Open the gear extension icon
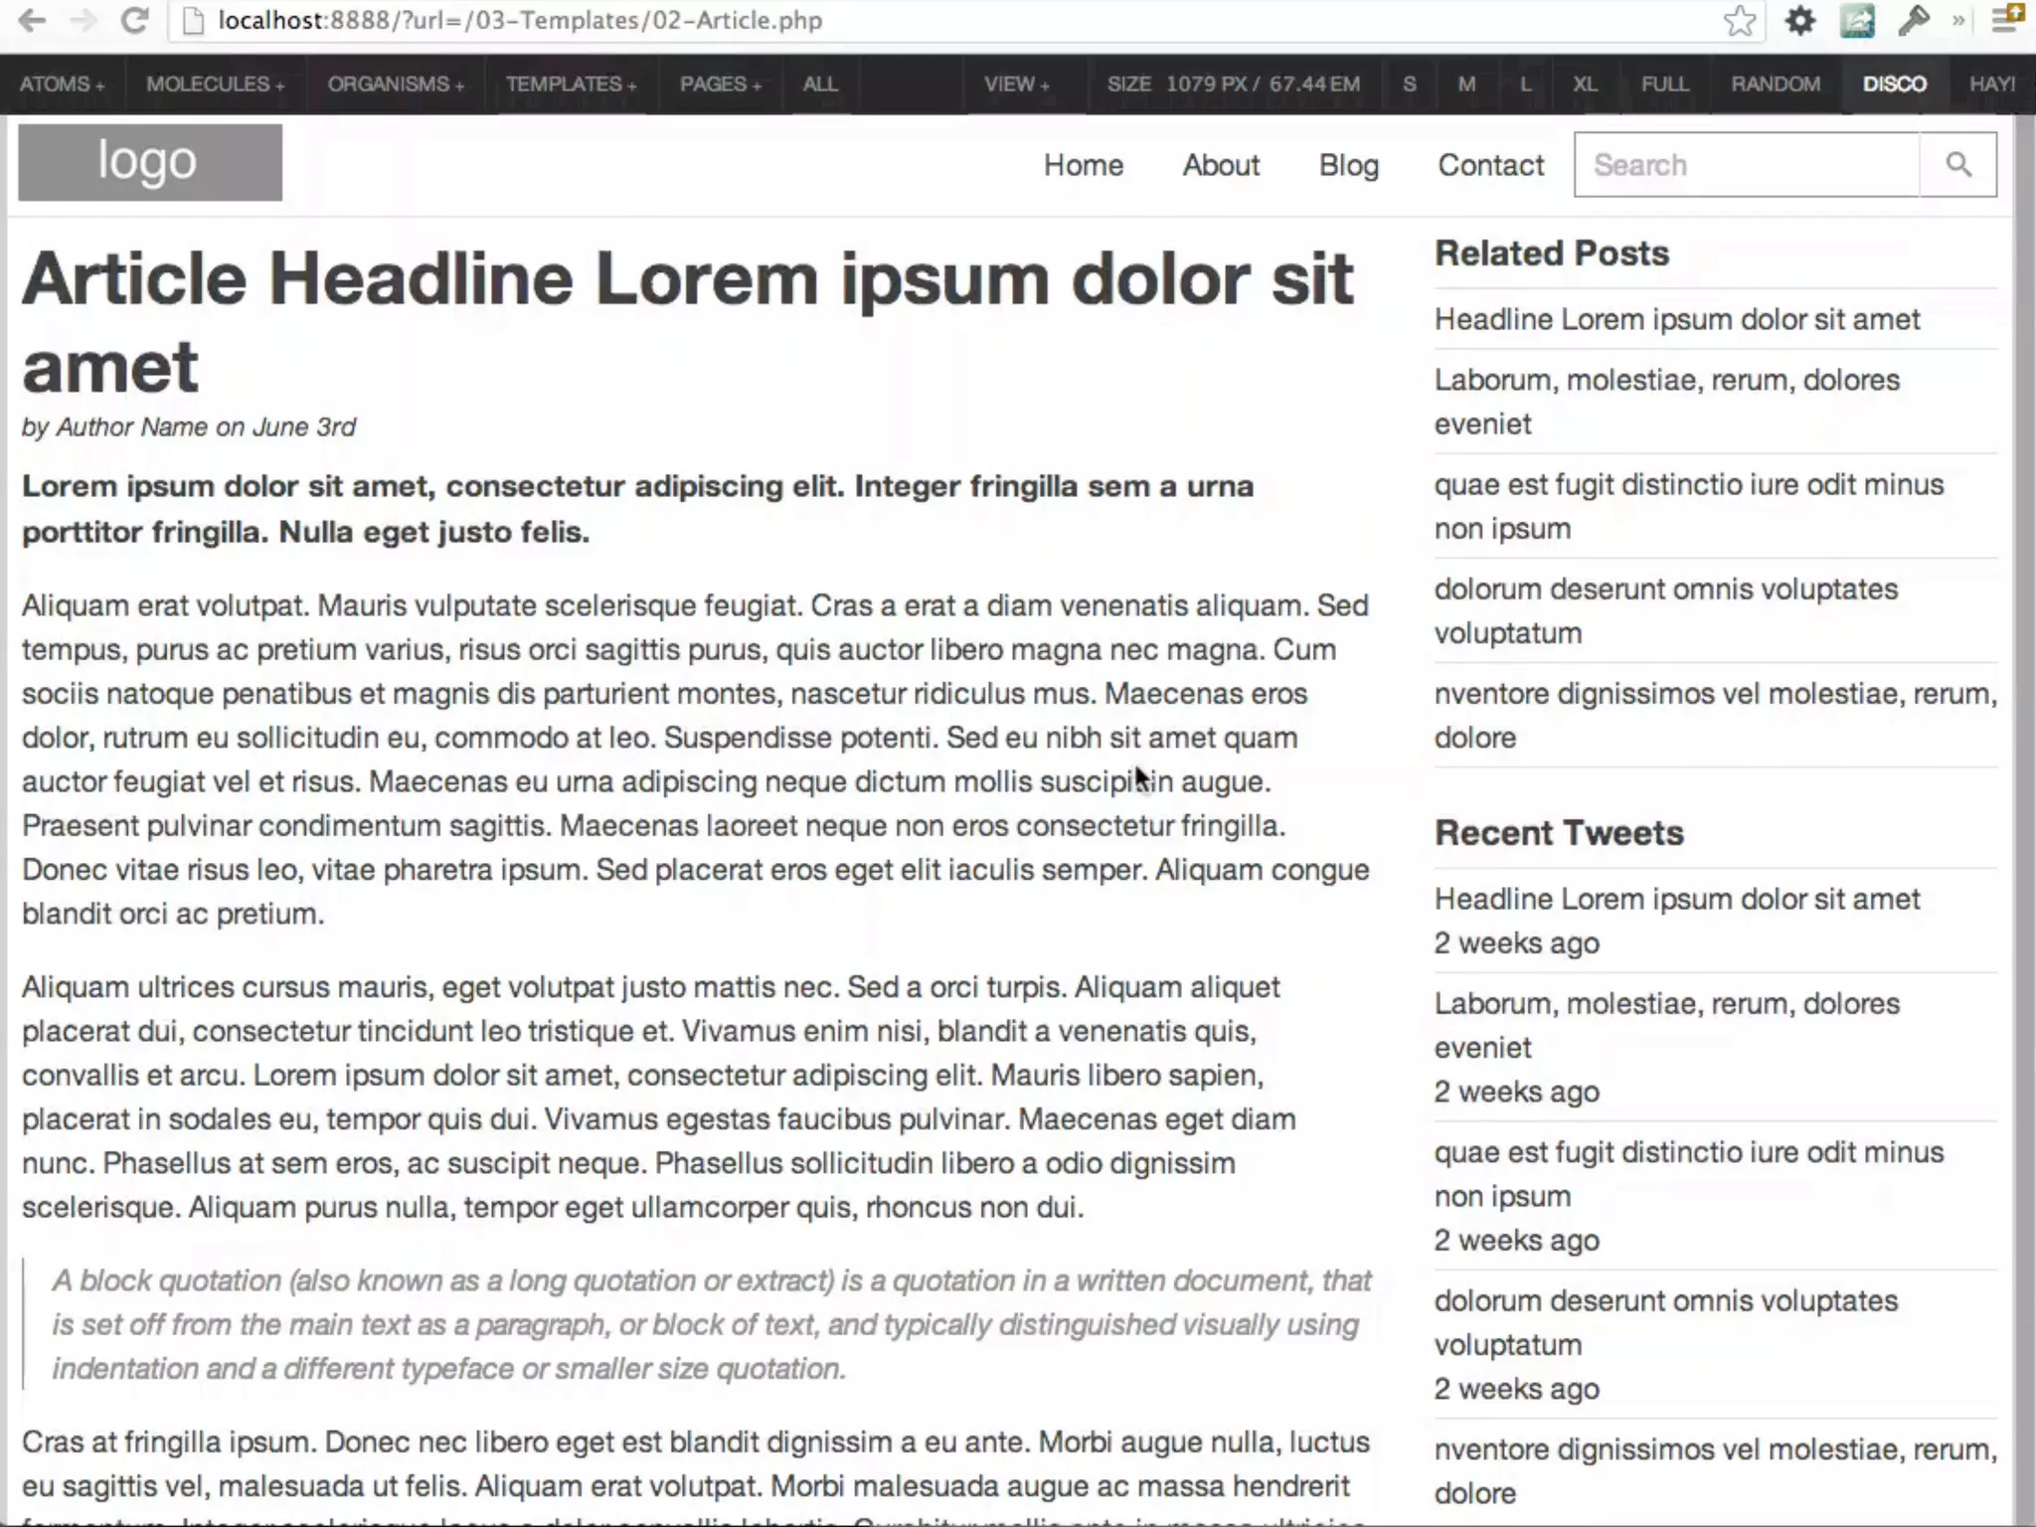 point(1800,21)
